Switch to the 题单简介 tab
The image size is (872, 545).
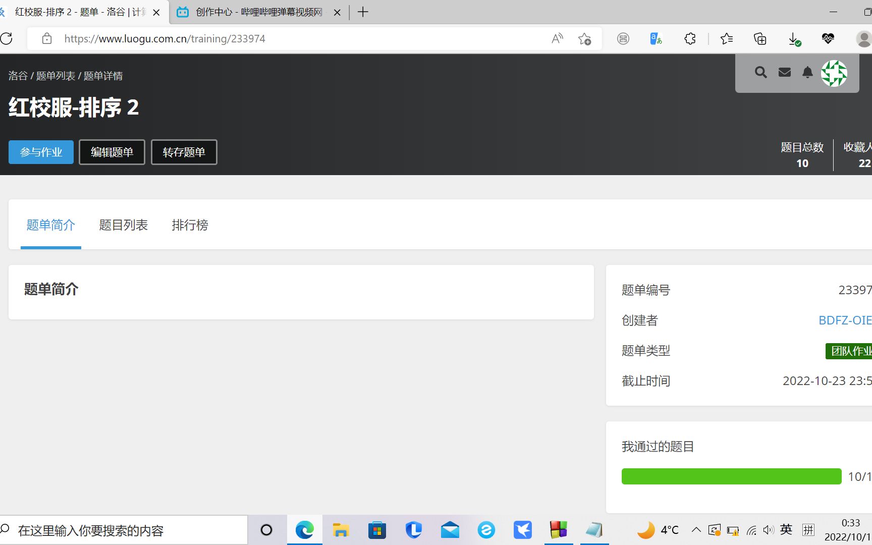(50, 225)
